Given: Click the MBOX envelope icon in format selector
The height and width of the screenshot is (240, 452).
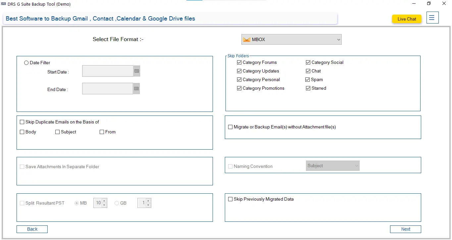Looking at the screenshot, I should [x=246, y=39].
